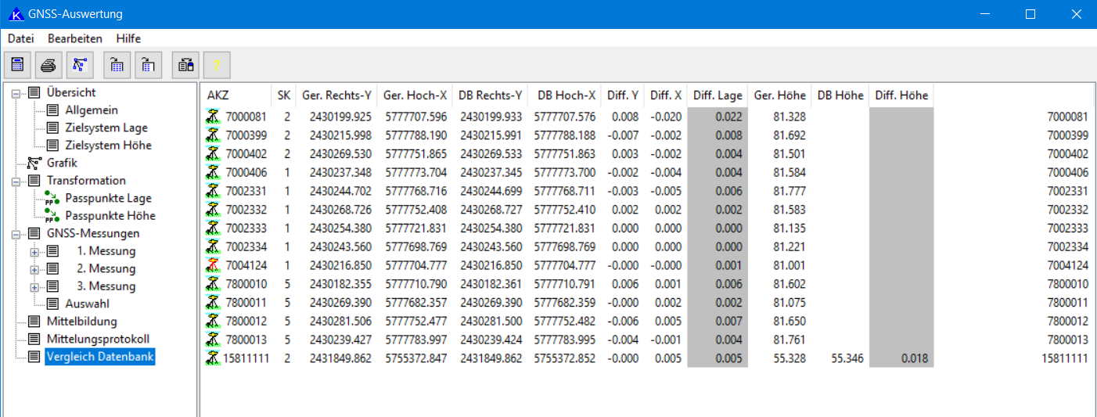This screenshot has width=1097, height=417.
Task: Collapse the GNSS-Messungen tree branch
Action: click(x=16, y=234)
